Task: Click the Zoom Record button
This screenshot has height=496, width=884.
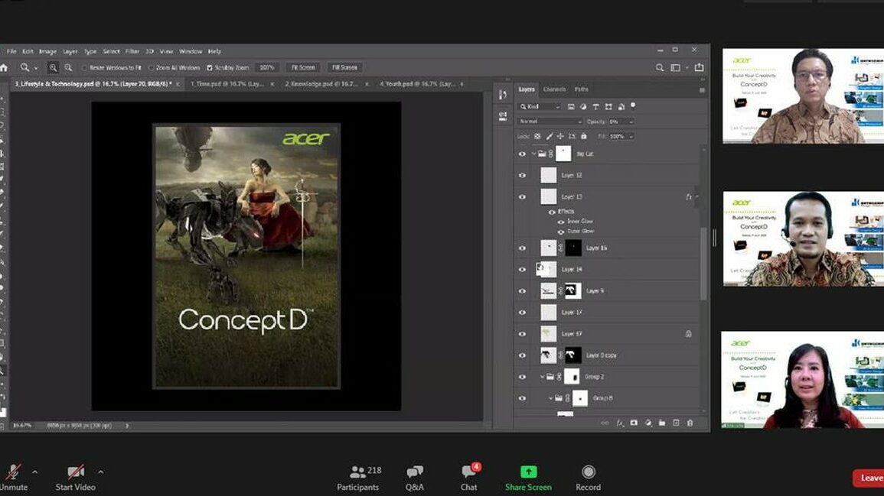Action: click(x=588, y=478)
